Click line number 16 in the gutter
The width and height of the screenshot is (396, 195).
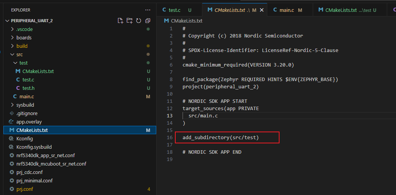pyautogui.click(x=170, y=138)
